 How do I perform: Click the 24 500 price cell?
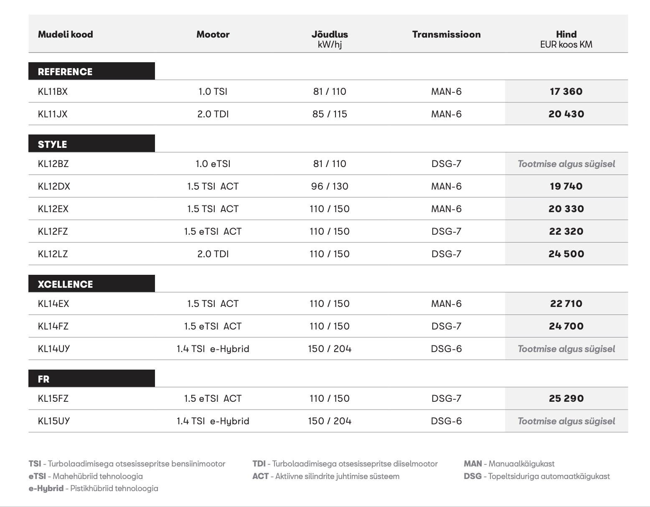coord(566,254)
